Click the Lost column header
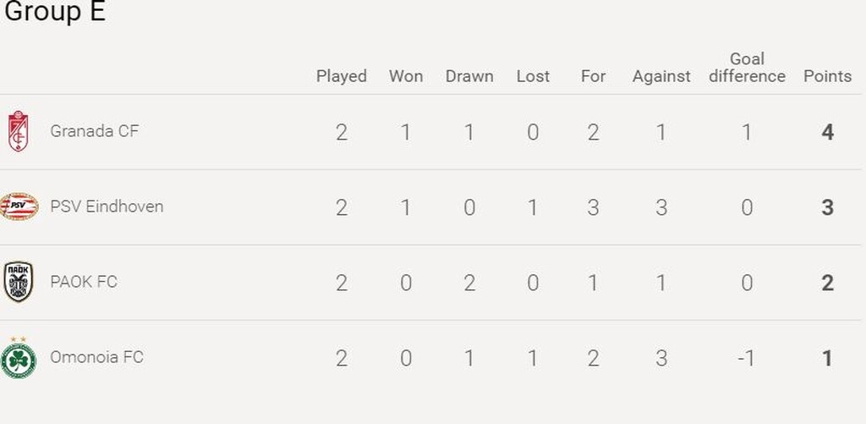The image size is (866, 424). [x=533, y=76]
